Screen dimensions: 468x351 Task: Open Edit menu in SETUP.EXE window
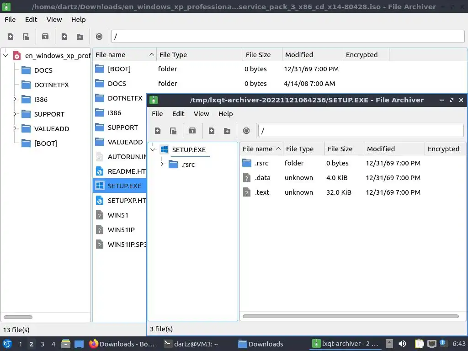(x=178, y=114)
